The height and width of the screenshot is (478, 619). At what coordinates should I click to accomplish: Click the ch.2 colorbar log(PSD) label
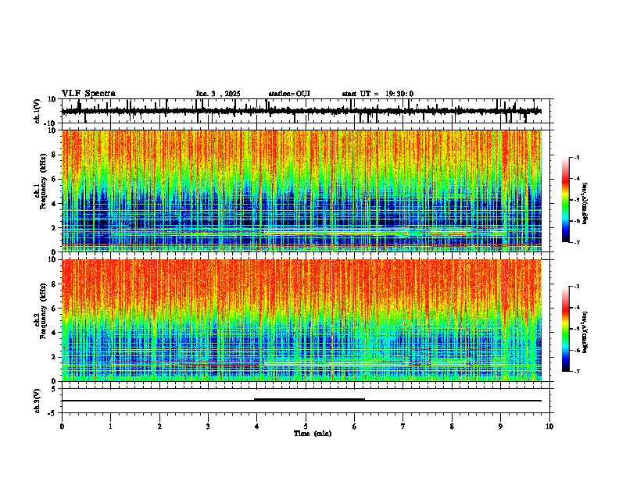(585, 332)
